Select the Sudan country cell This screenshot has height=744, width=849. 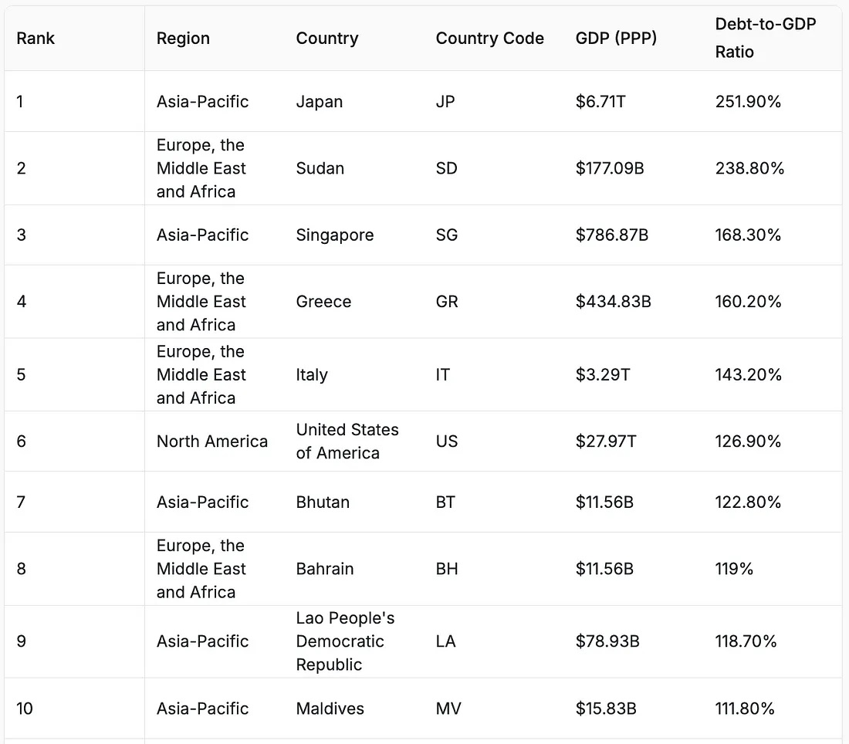coord(320,168)
